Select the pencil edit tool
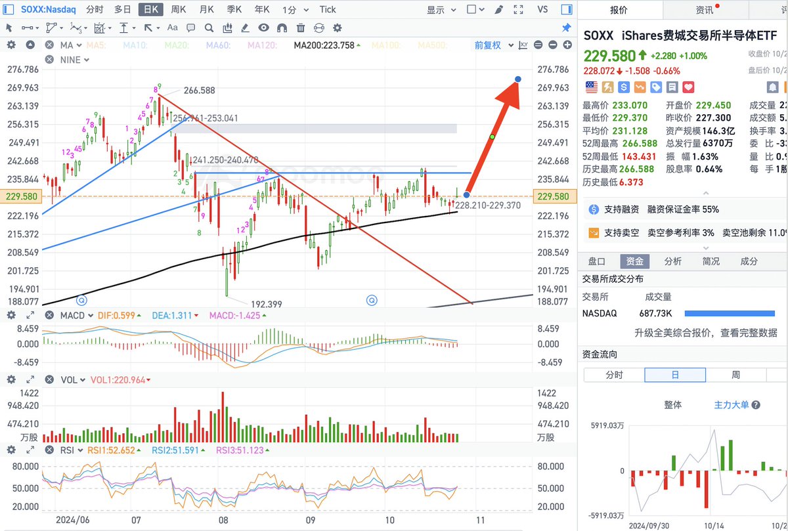 (246, 28)
